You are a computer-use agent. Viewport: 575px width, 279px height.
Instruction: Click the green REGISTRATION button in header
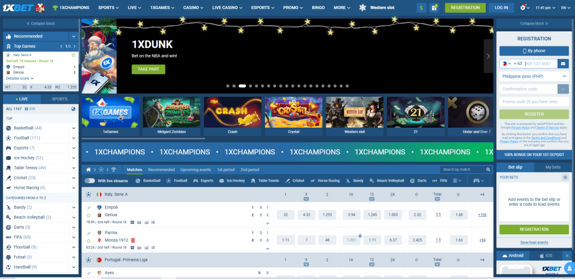(x=465, y=8)
